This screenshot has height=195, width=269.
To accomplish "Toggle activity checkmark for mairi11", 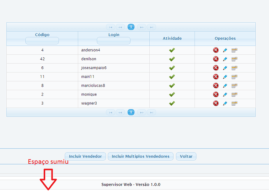I will click(x=172, y=77).
